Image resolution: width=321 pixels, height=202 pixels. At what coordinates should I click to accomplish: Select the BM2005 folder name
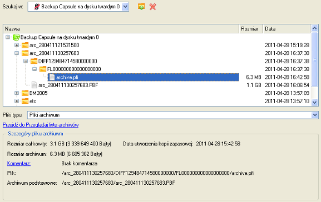38,93
